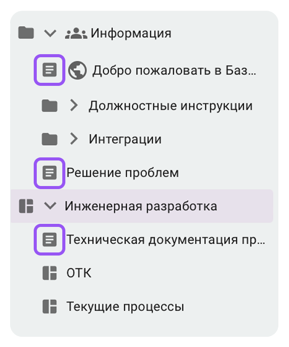Click the folder icon beside Информация
The height and width of the screenshot is (347, 289).
click(26, 33)
